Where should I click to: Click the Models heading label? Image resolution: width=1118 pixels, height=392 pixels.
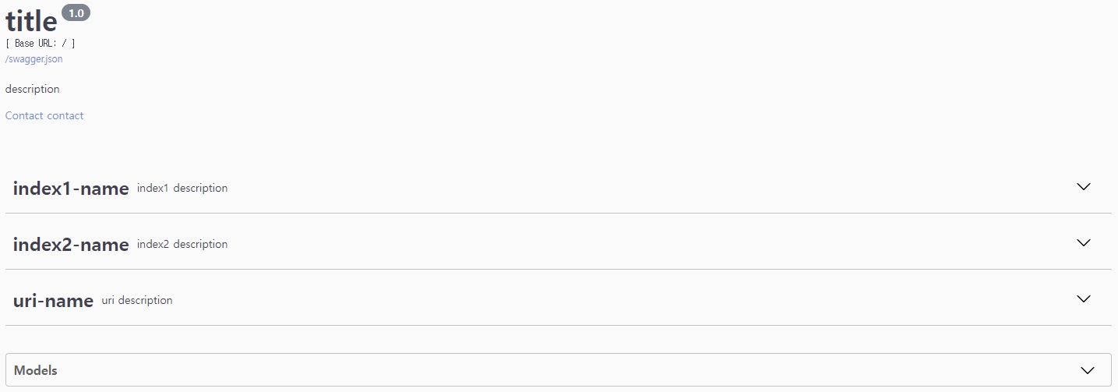(36, 370)
